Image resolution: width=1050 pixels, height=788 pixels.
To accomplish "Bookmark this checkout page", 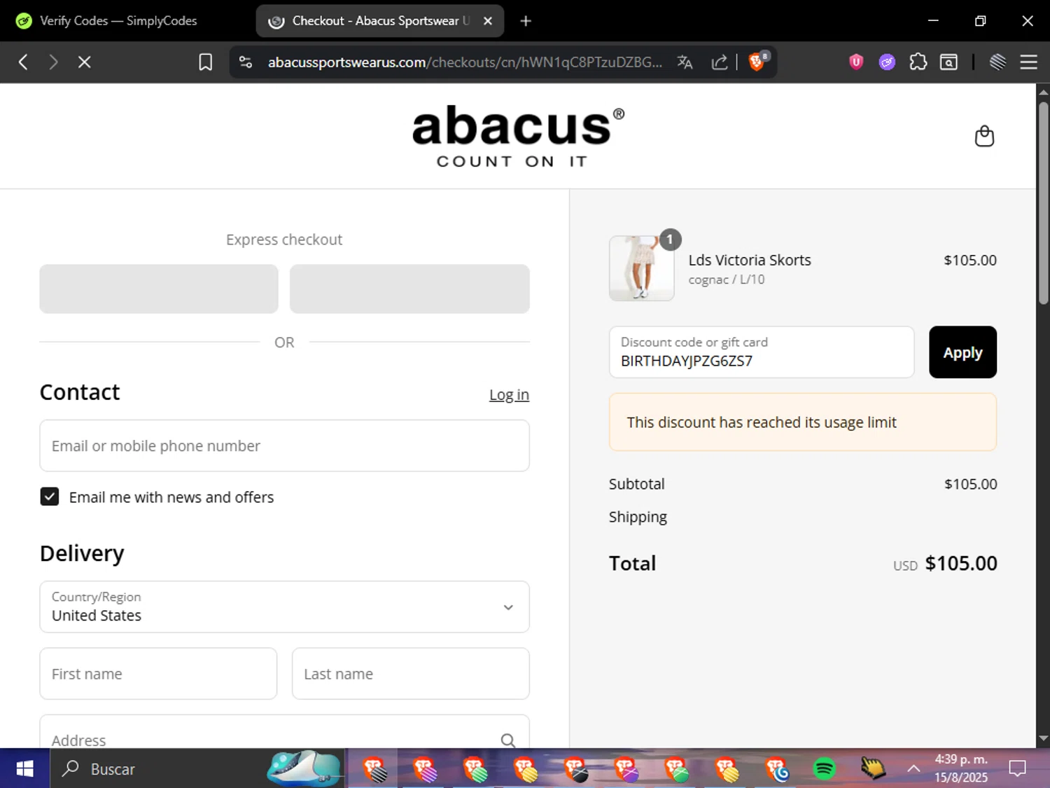I will tap(205, 62).
